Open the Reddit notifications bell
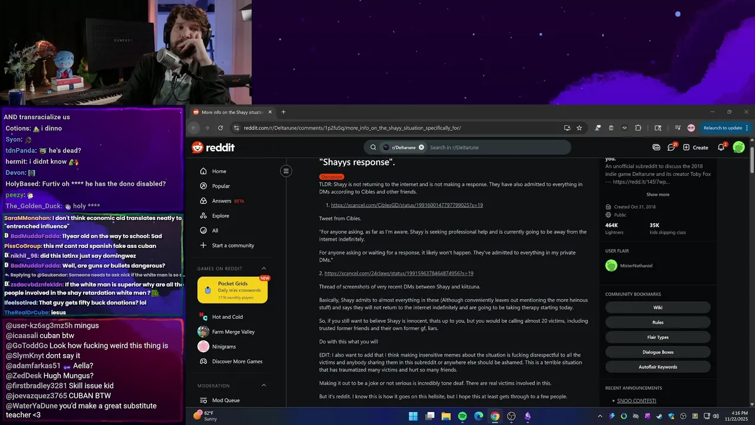This screenshot has height=425, width=755. [x=721, y=148]
